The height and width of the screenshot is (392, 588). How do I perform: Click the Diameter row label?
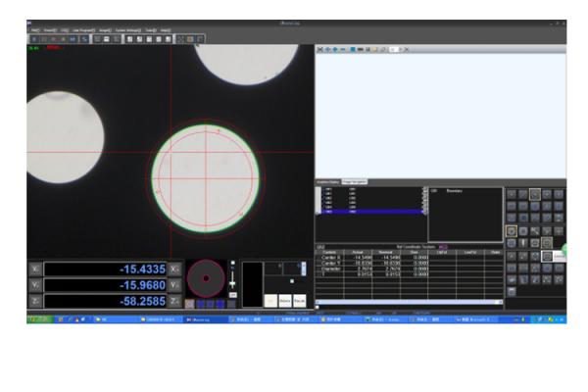(331, 269)
